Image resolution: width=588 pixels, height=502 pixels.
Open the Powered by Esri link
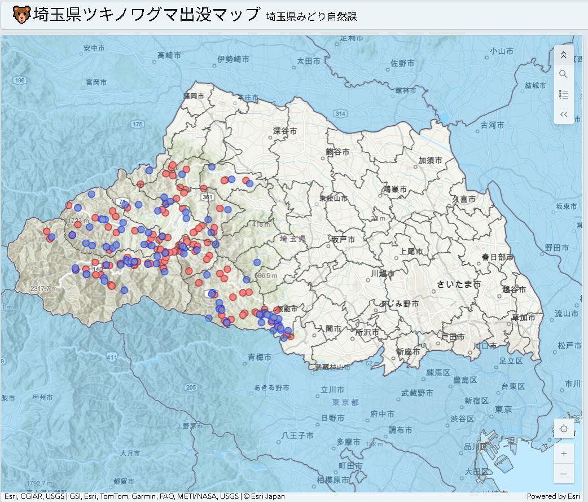pyautogui.click(x=553, y=496)
